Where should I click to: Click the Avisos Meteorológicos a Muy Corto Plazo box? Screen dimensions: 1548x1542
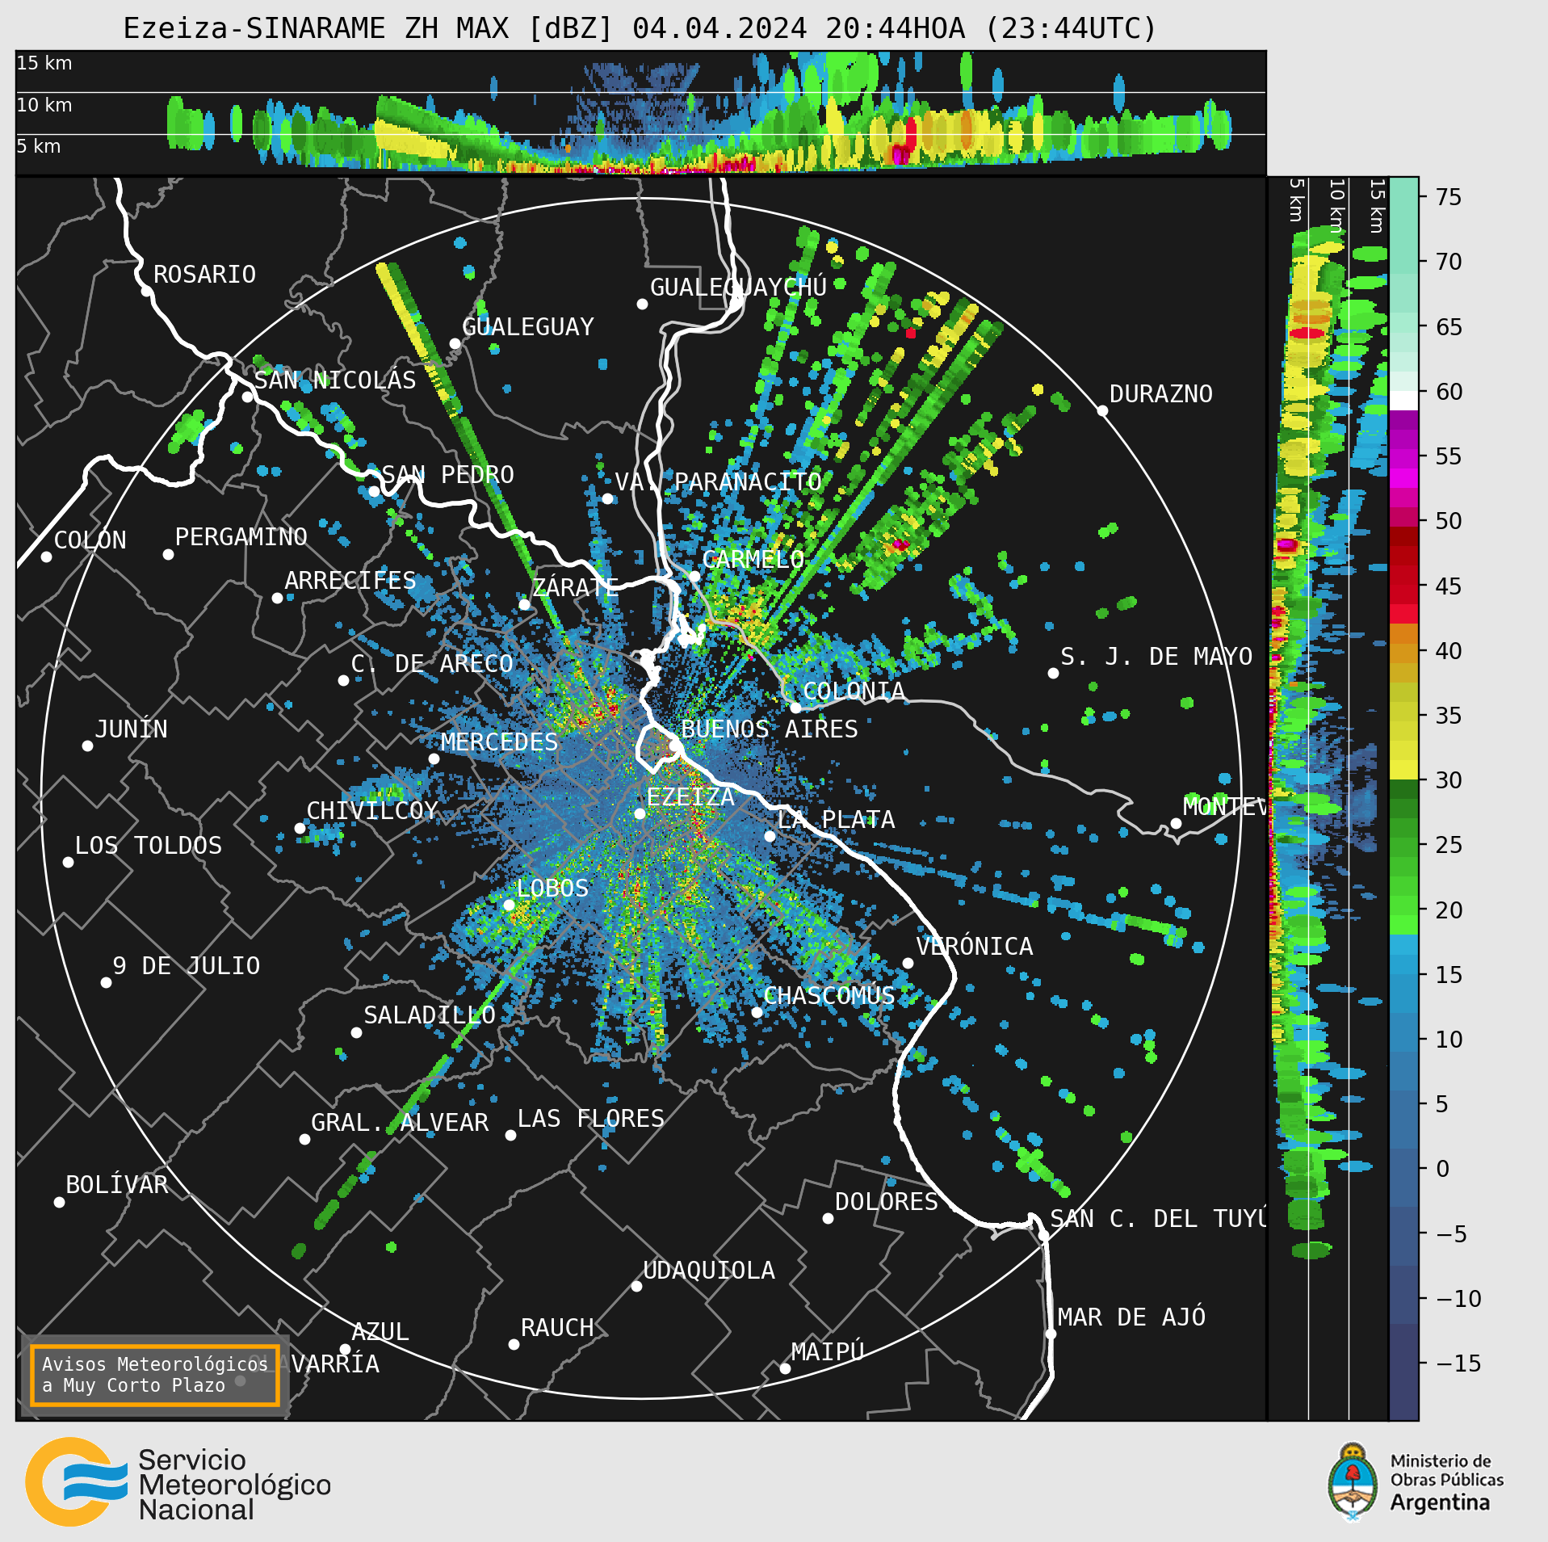click(x=154, y=1375)
